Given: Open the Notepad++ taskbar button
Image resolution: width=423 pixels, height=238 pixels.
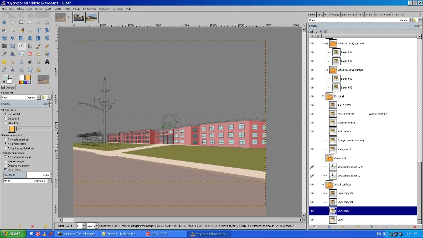Looking at the screenshot, I should pos(121,234).
